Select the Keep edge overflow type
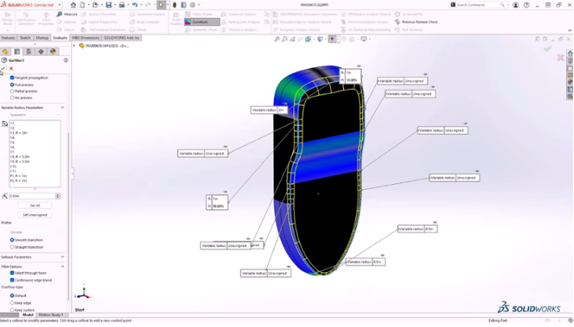 (12, 303)
